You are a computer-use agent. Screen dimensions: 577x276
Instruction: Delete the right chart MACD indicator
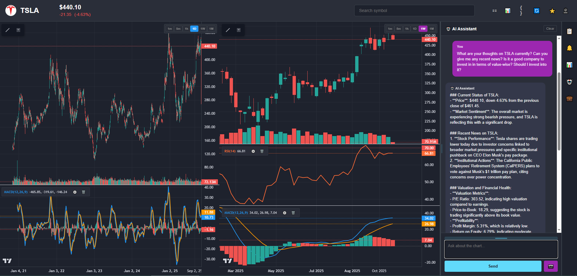293,213
